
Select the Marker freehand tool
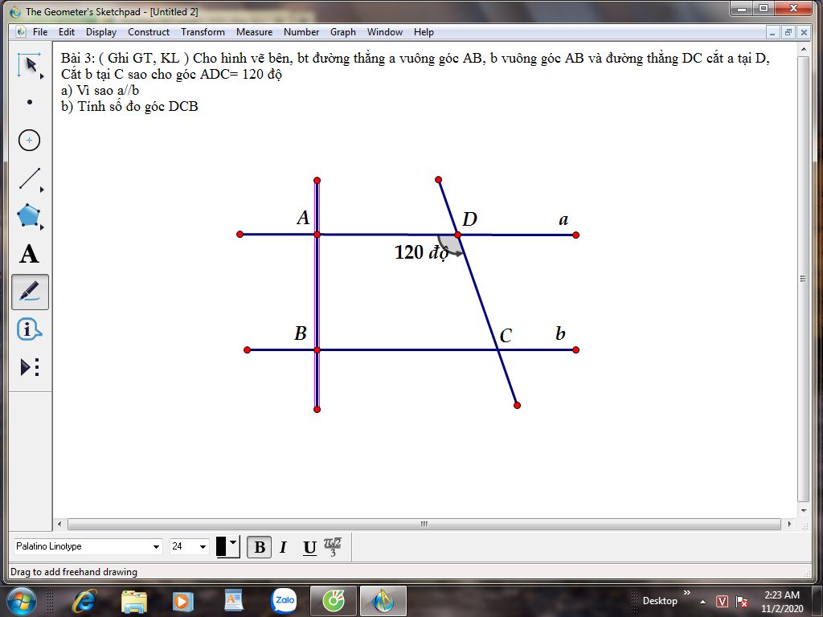pyautogui.click(x=30, y=292)
